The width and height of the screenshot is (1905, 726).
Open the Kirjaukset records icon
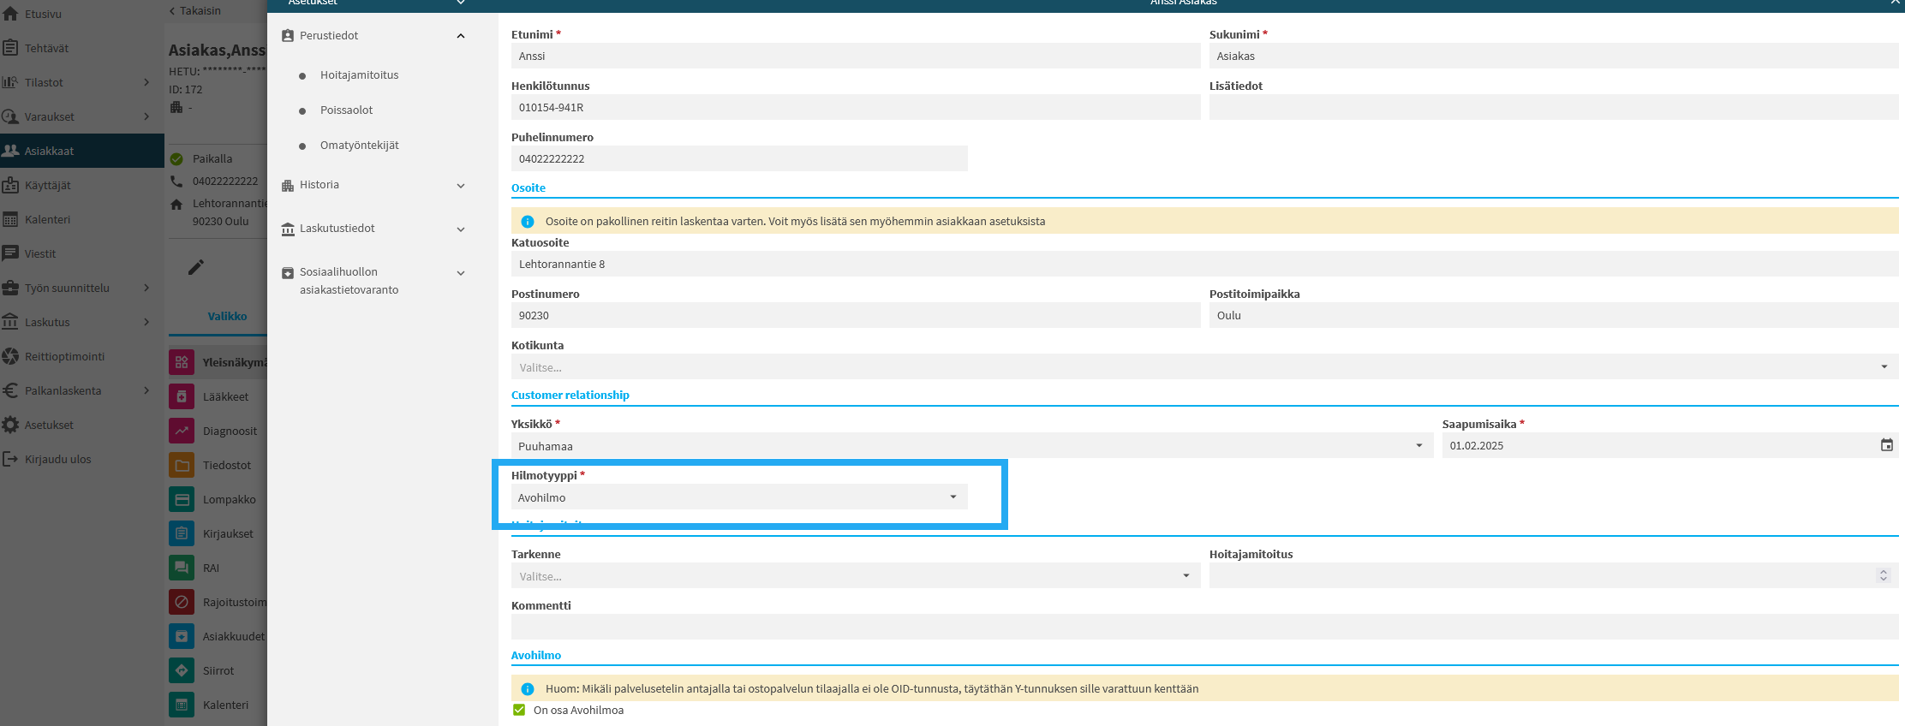point(182,533)
